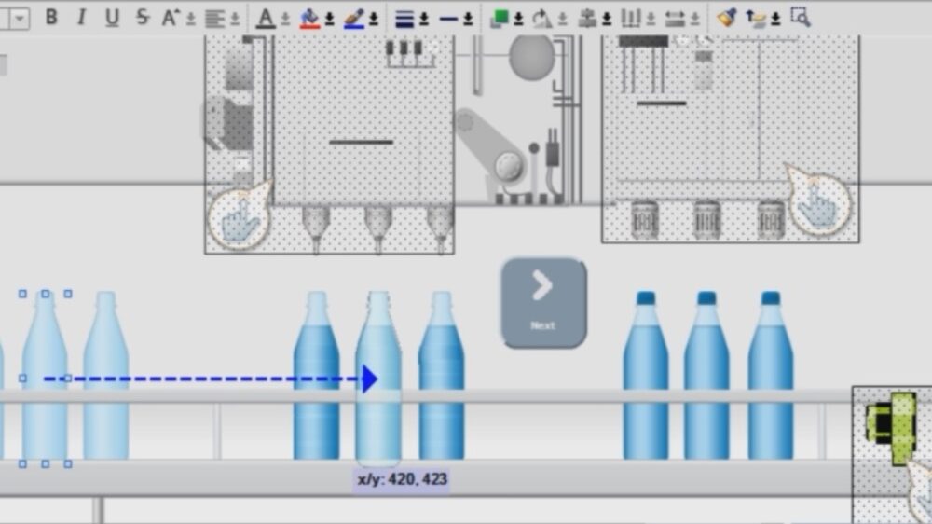932x524 pixels.
Task: Select the second empty bottle without handles
Action: 106,375
